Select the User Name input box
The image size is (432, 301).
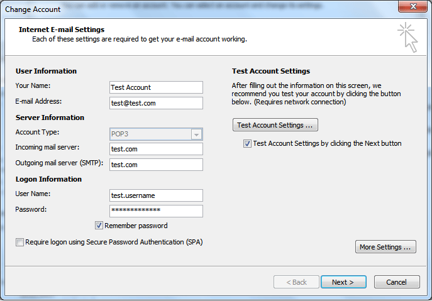156,195
